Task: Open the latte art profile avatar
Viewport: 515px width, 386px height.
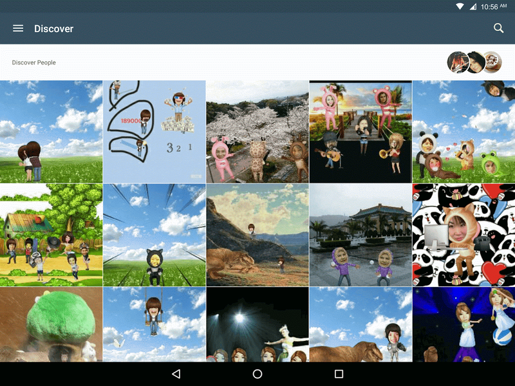Action: click(491, 62)
